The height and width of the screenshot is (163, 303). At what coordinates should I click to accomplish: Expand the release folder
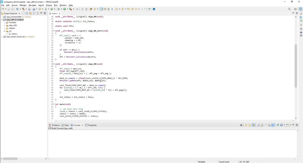(5, 28)
